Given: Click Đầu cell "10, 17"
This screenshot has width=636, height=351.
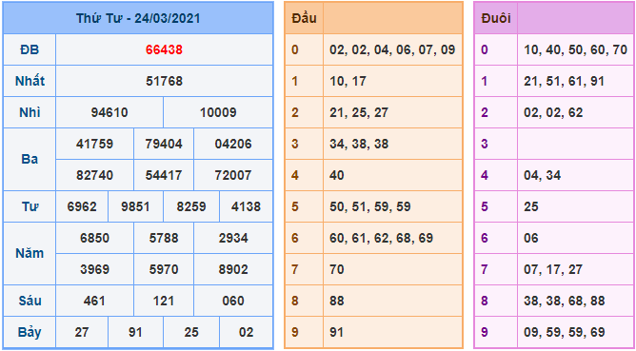Looking at the screenshot, I should [x=348, y=81].
